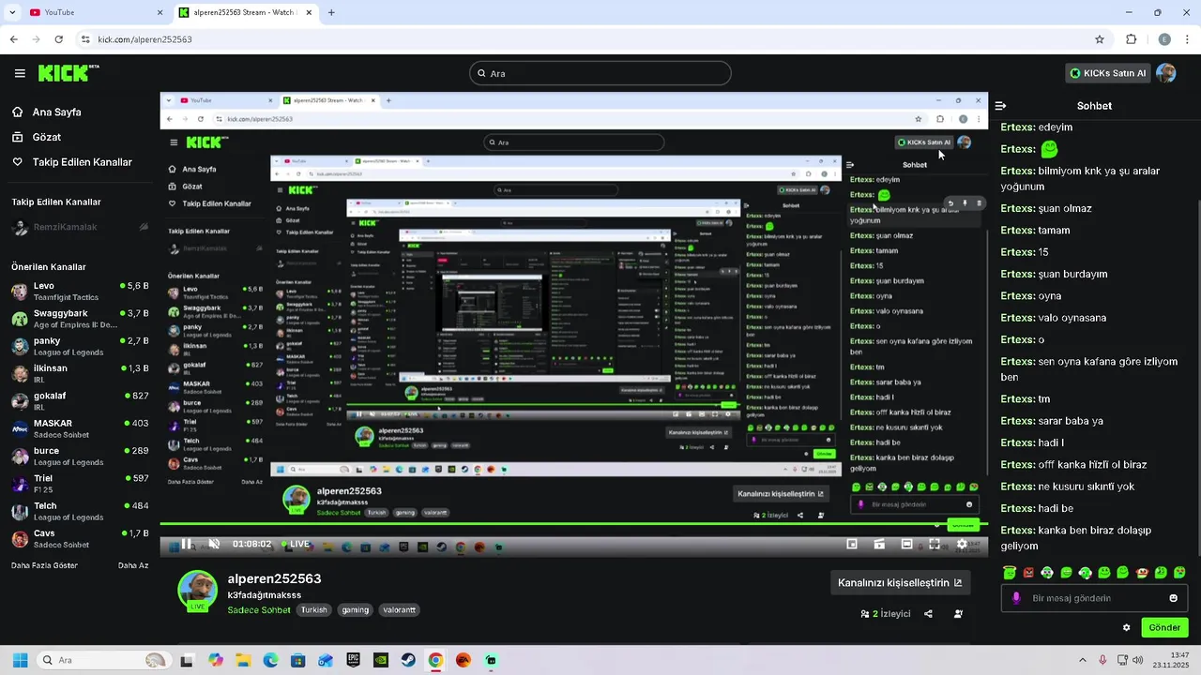Select the valorantt tag
The image size is (1201, 675).
(x=399, y=610)
